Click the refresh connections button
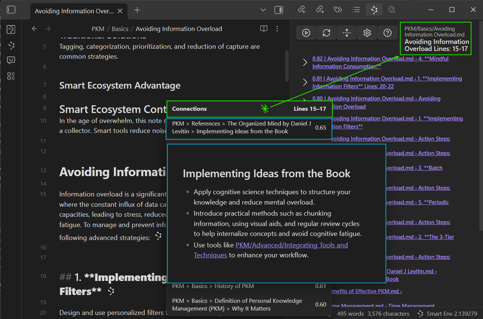This screenshot has width=483, height=319. pyautogui.click(x=326, y=33)
